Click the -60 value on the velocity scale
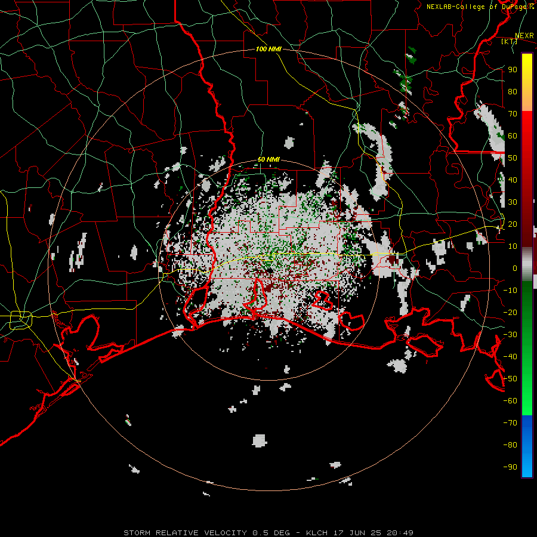The image size is (537, 537). (x=510, y=401)
